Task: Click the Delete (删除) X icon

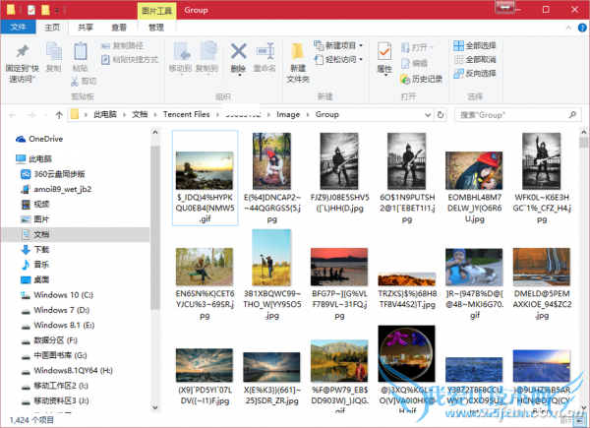Action: coord(239,51)
